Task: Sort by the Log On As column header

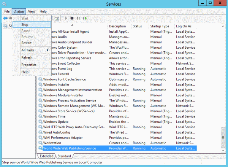Action: pos(185,26)
